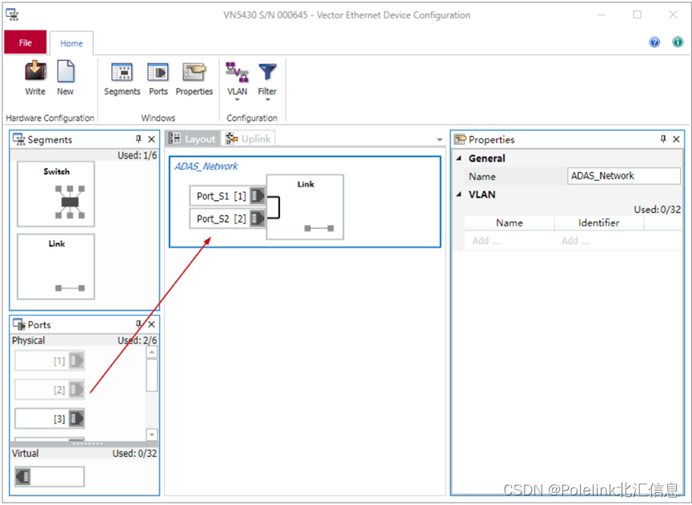Click the info icon at top right
The height and width of the screenshot is (505, 692).
[x=677, y=42]
